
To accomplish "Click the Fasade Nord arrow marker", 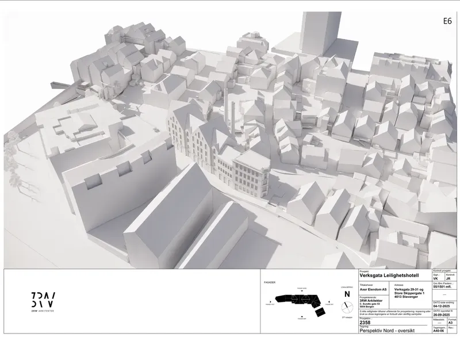I will pos(302,291).
